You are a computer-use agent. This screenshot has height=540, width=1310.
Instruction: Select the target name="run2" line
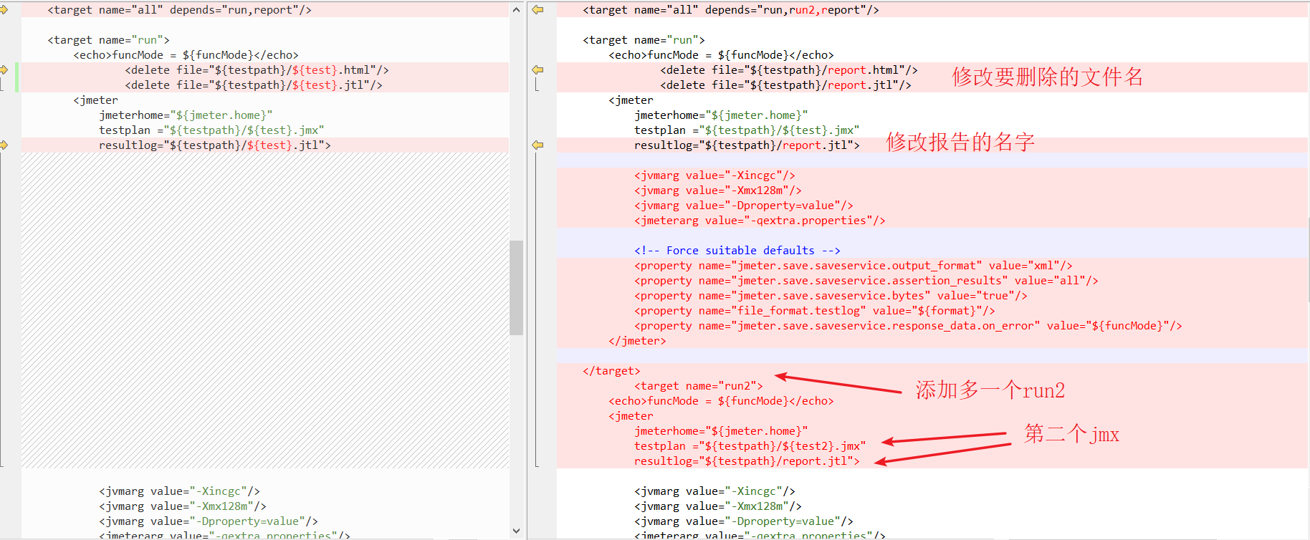(x=698, y=386)
